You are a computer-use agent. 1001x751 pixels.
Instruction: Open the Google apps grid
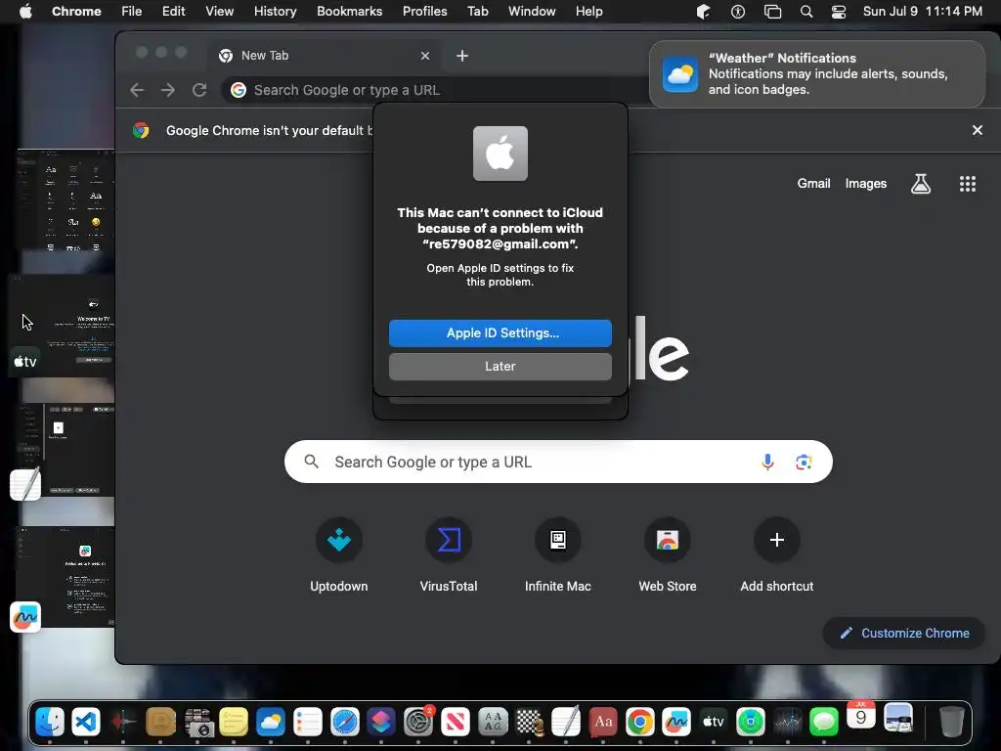tap(968, 184)
